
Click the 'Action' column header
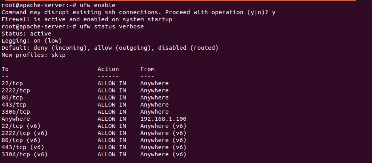(108, 69)
